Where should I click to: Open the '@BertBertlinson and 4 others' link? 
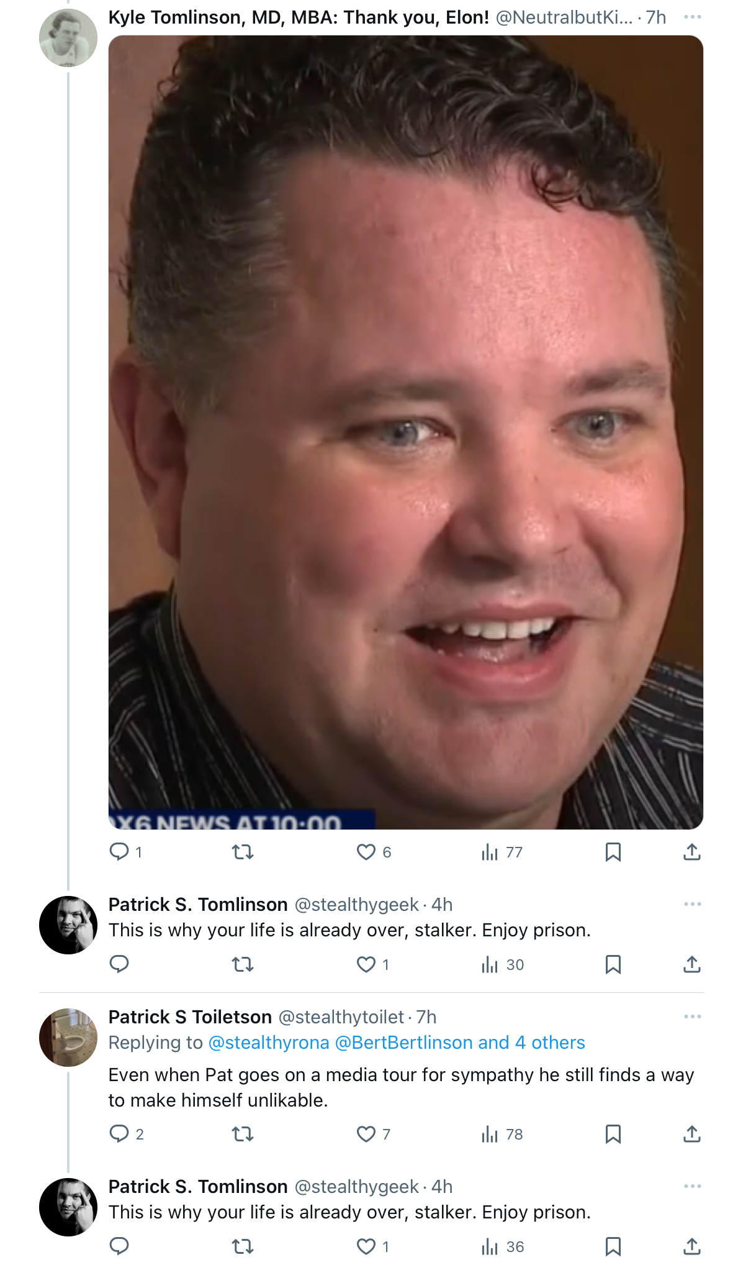coord(460,1043)
